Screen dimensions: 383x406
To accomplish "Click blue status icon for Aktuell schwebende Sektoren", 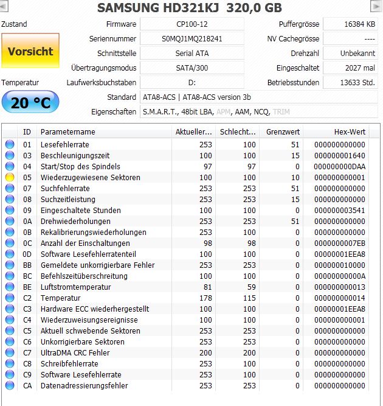I will [10, 331].
